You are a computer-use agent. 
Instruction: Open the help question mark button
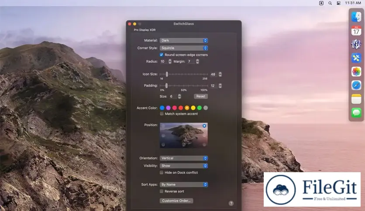[231, 203]
